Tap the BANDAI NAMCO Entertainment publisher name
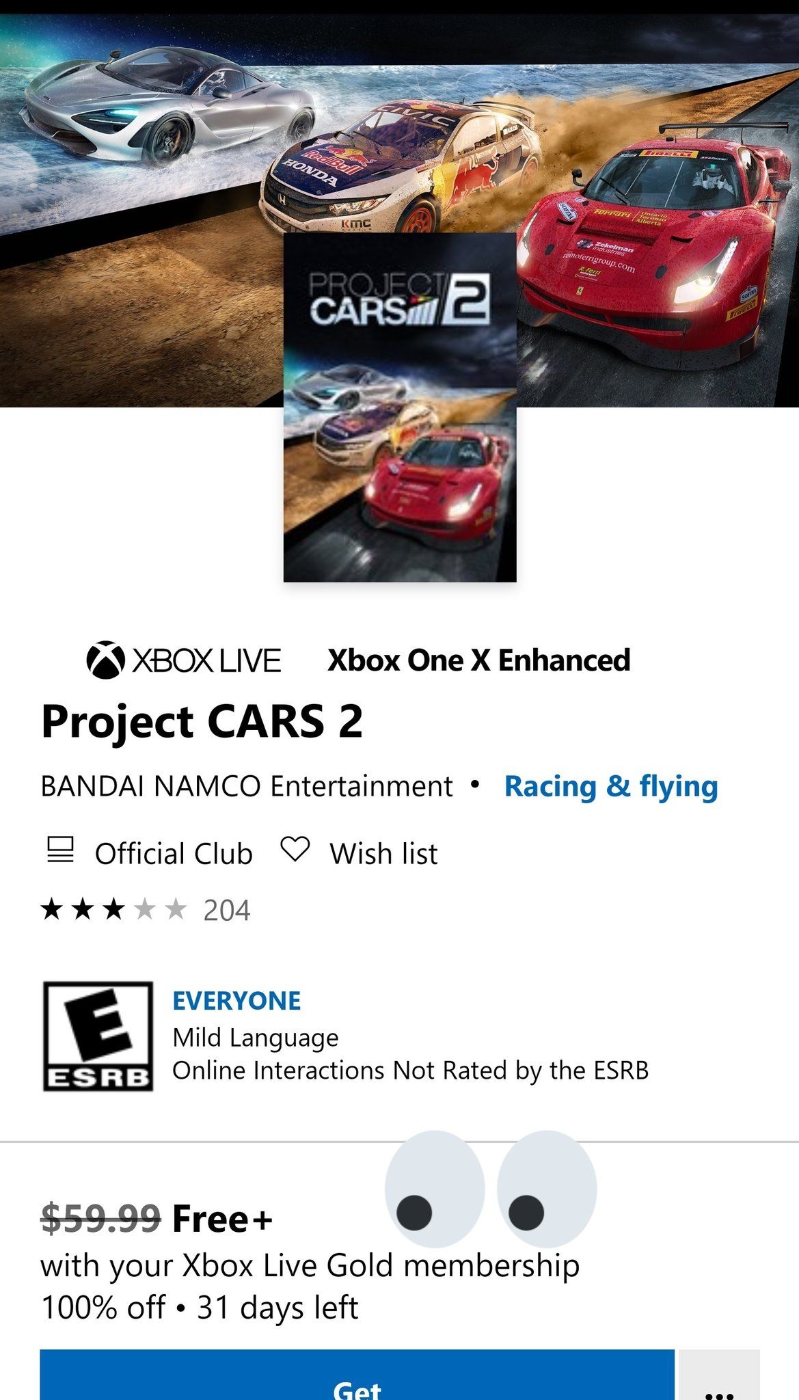This screenshot has height=1400, width=799. 247,786
